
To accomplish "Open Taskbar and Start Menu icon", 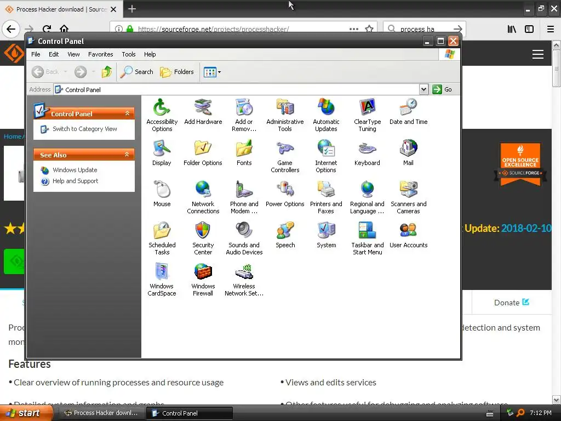I will tap(367, 238).
